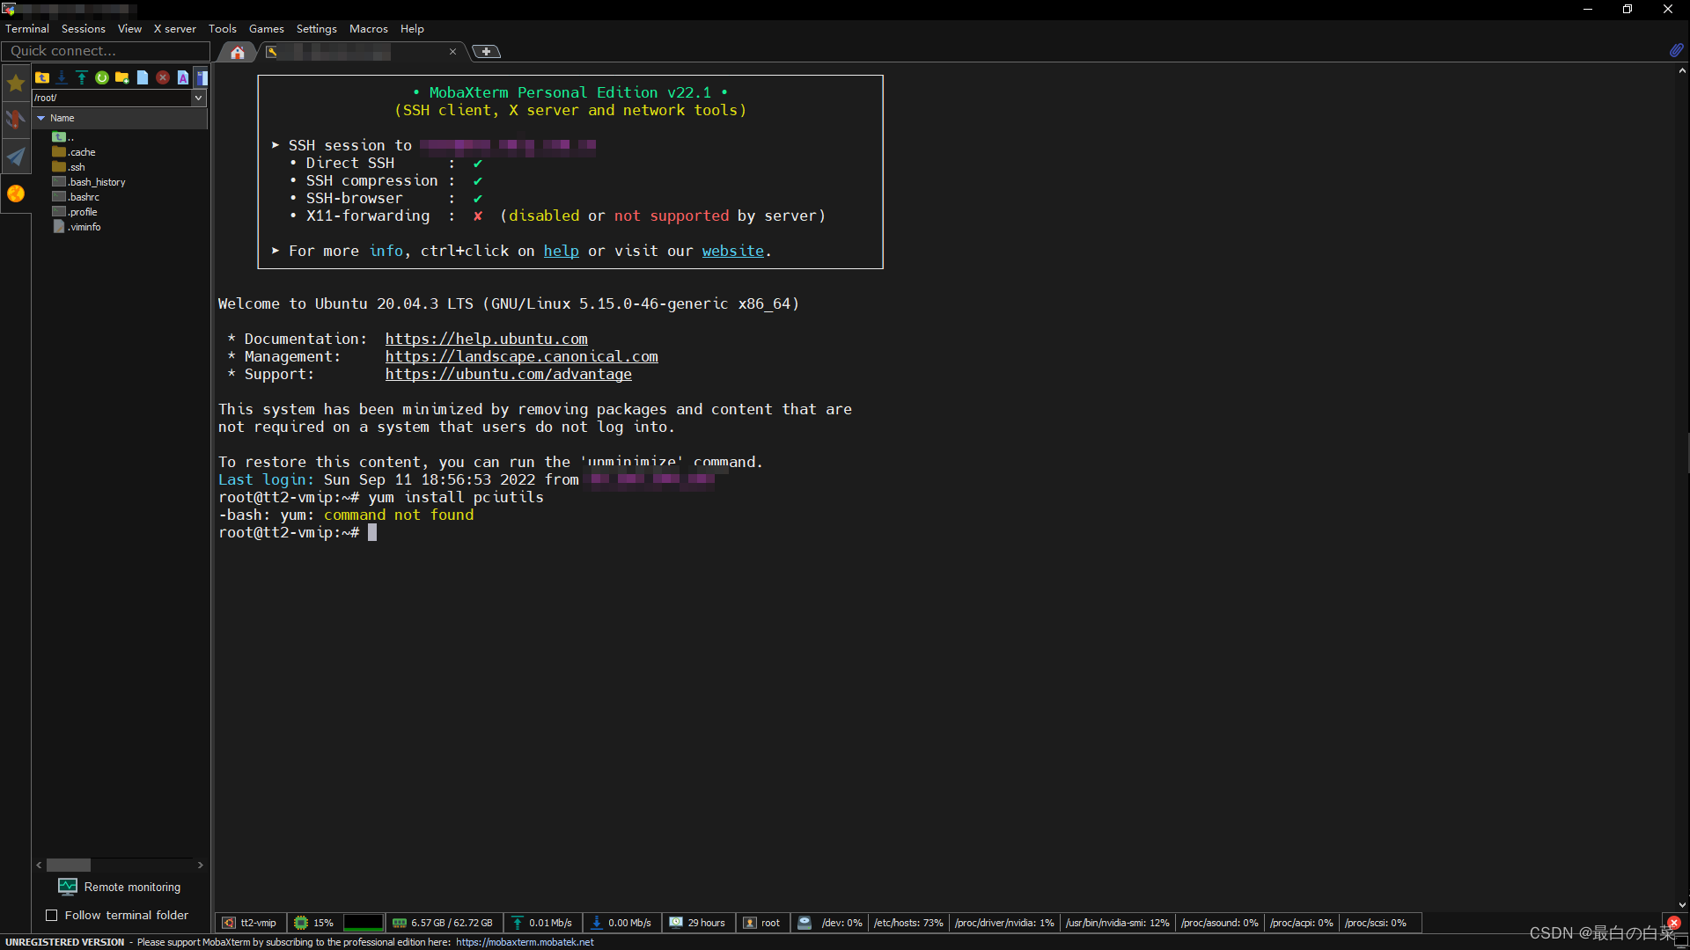Open the Macros sidebar paper plane tab
Image resolution: width=1690 pixels, height=950 pixels.
[x=16, y=157]
